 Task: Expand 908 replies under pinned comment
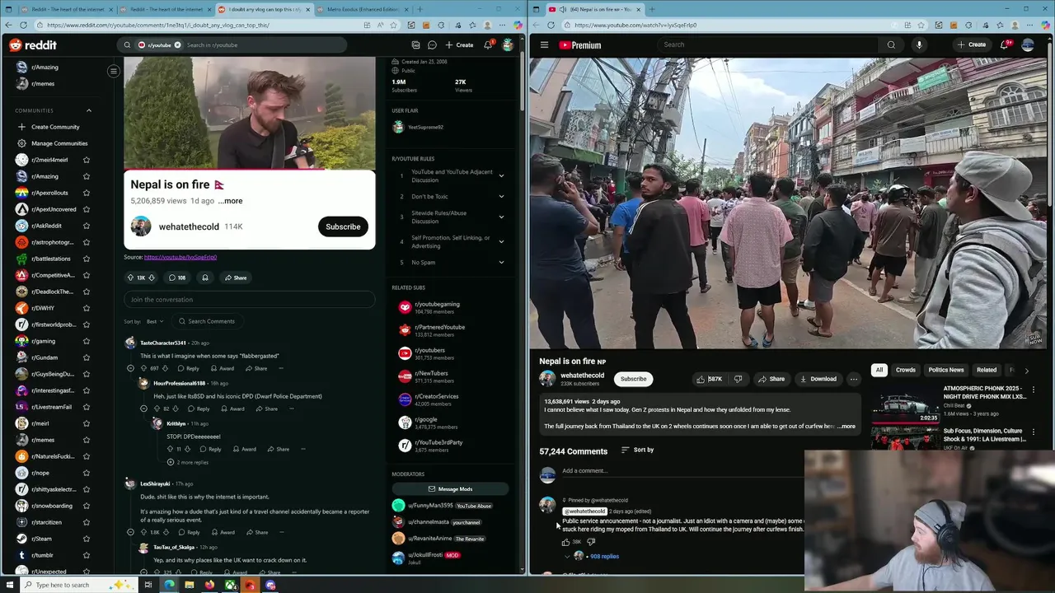point(604,557)
